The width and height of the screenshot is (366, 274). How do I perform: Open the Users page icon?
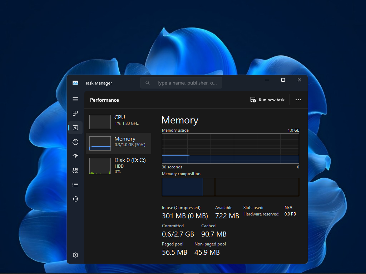coord(75,170)
